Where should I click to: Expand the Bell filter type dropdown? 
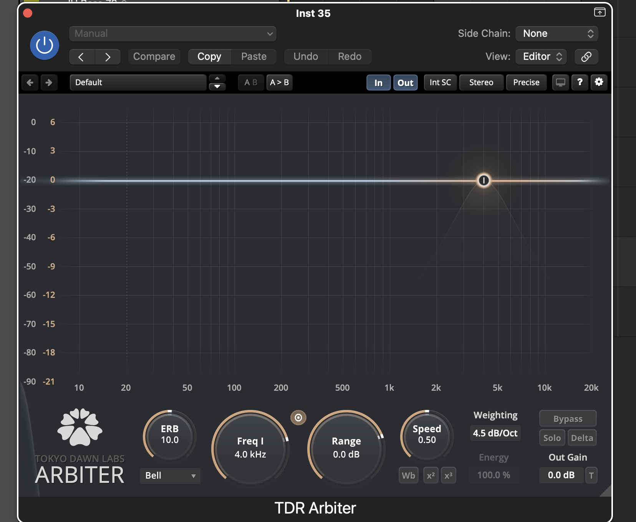[x=170, y=476]
